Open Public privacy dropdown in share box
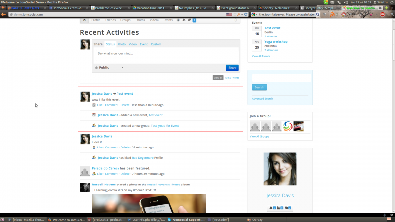The width and height of the screenshot is (395, 222). 110,68
